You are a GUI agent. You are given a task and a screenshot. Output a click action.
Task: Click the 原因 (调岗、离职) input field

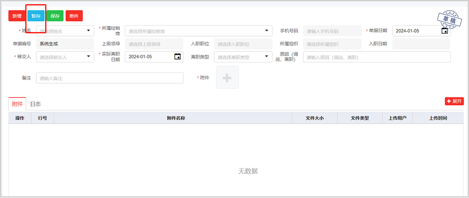coord(376,57)
